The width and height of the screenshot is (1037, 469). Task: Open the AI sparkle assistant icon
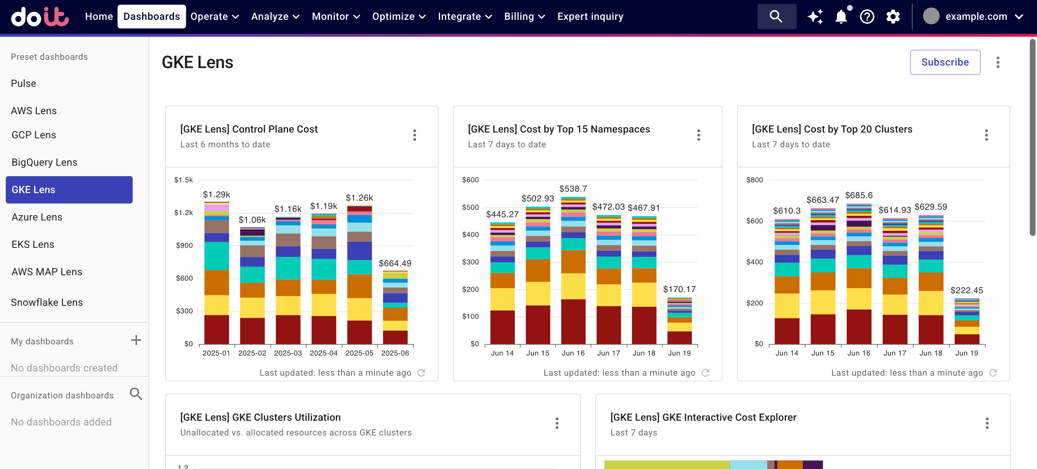(815, 17)
